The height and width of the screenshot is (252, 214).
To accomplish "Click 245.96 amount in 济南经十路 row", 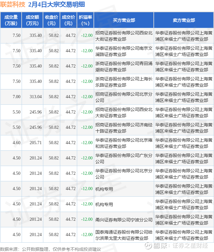I will click(36, 128).
